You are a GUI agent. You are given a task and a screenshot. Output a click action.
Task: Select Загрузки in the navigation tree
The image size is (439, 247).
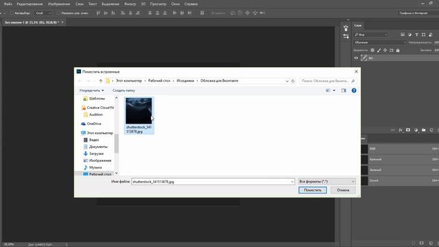click(x=96, y=154)
